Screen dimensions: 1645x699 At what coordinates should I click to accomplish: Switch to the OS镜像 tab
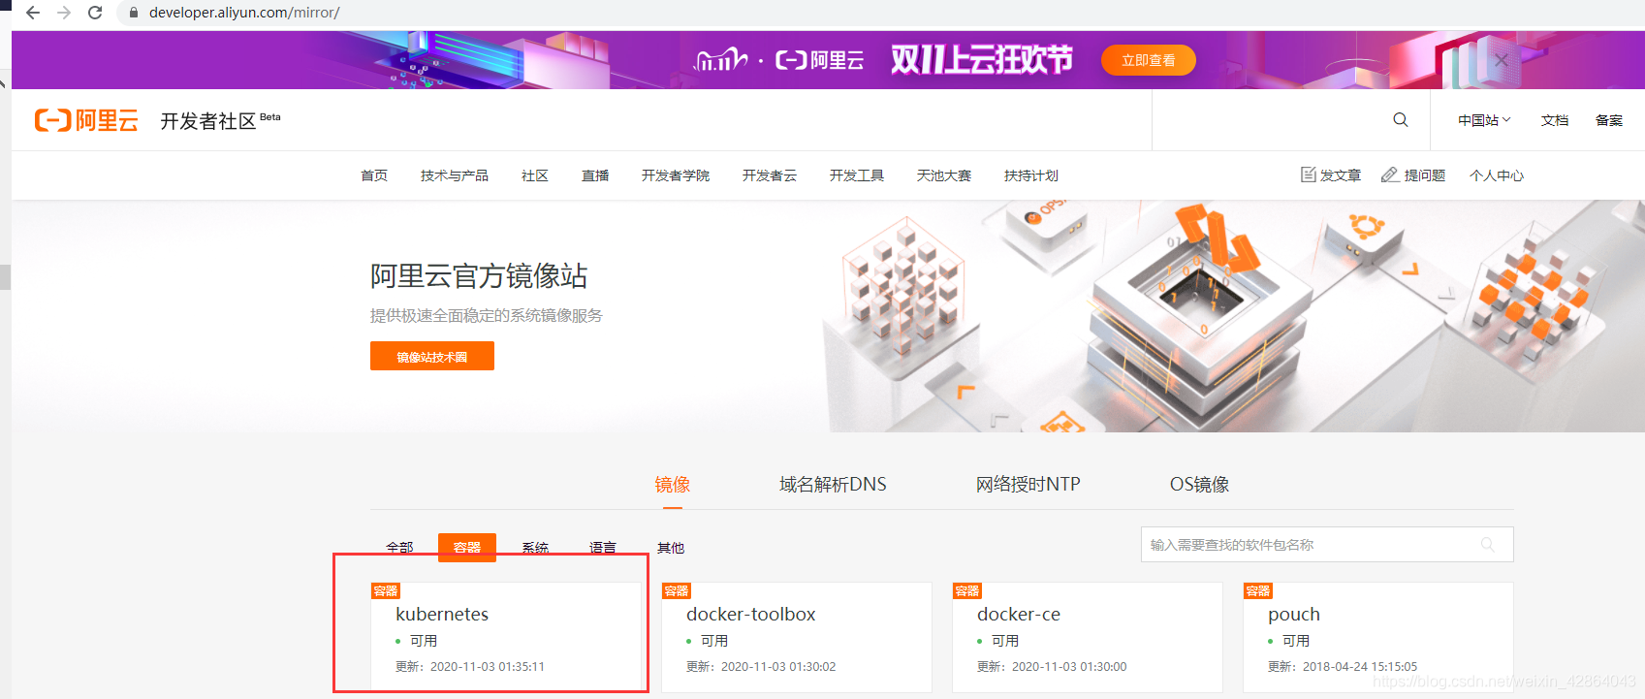pyautogui.click(x=1199, y=484)
